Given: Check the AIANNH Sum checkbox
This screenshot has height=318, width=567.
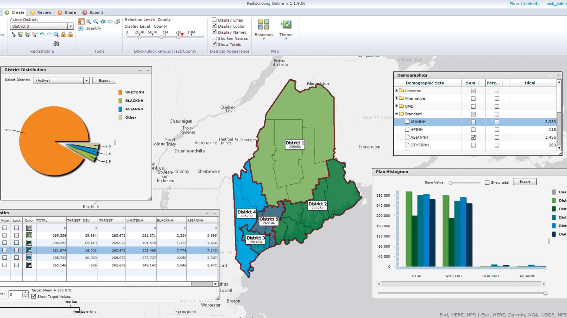Looking at the screenshot, I should pyautogui.click(x=473, y=122).
